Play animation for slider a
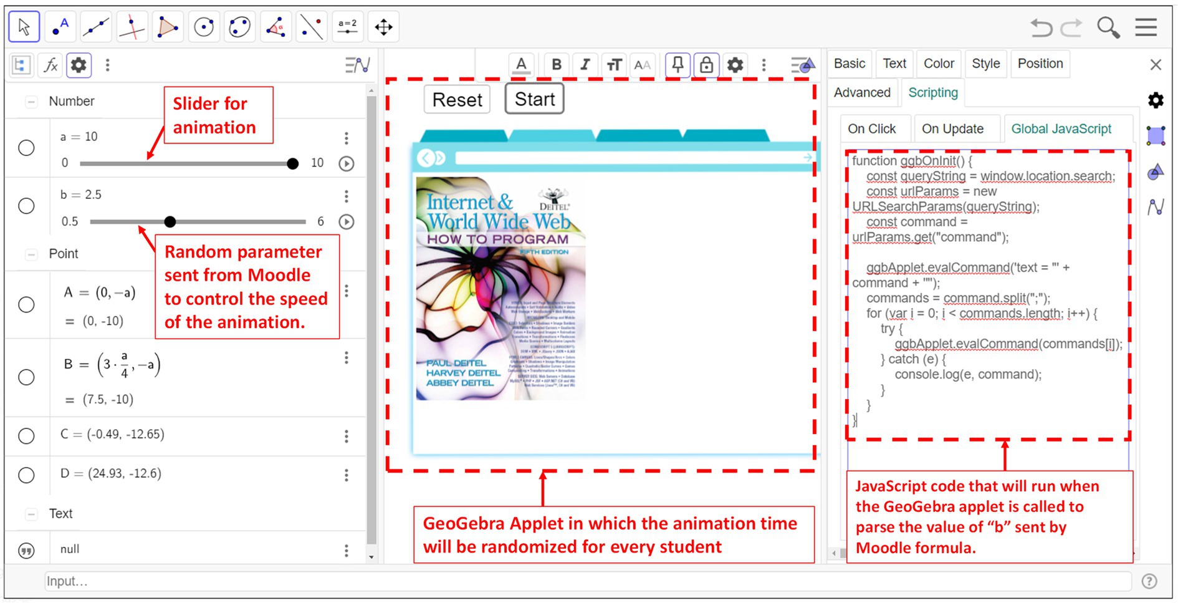The height and width of the screenshot is (603, 1178). (346, 163)
